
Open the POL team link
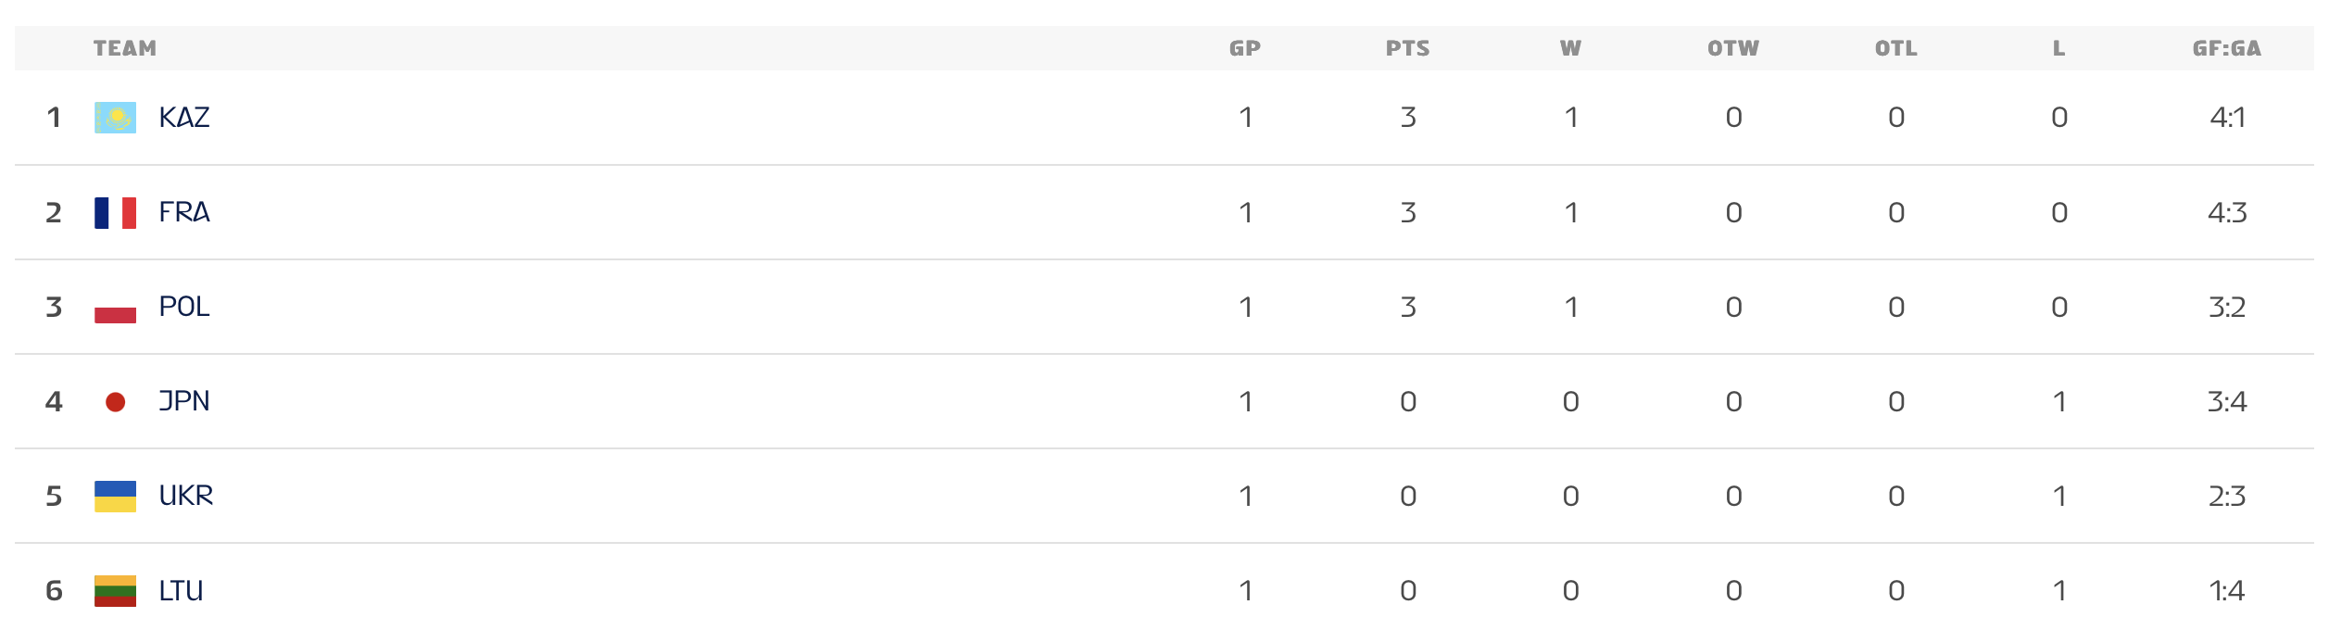click(x=184, y=307)
